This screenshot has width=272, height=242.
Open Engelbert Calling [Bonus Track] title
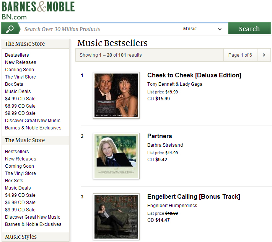(x=194, y=196)
